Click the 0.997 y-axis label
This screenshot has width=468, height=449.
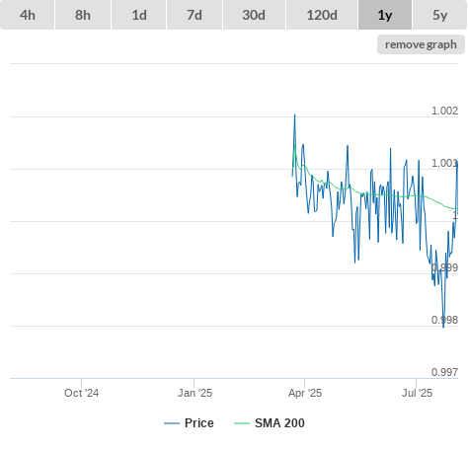[x=444, y=372]
